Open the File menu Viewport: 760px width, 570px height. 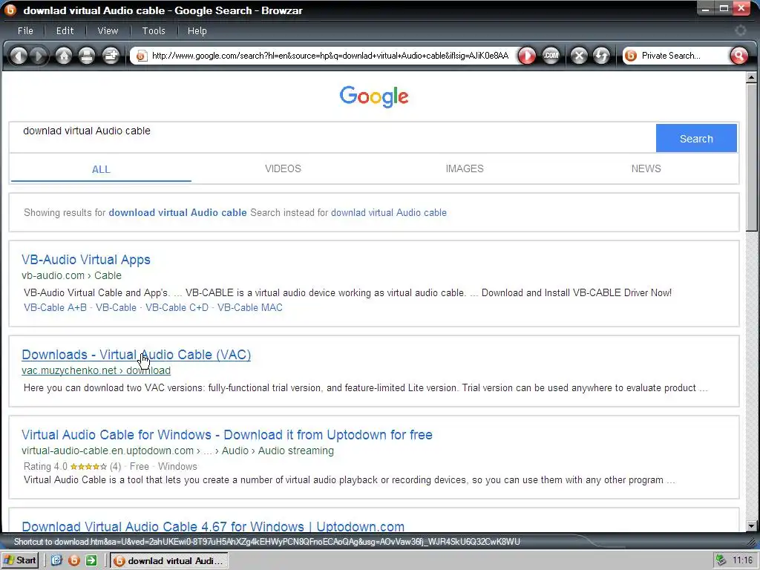[x=25, y=30]
